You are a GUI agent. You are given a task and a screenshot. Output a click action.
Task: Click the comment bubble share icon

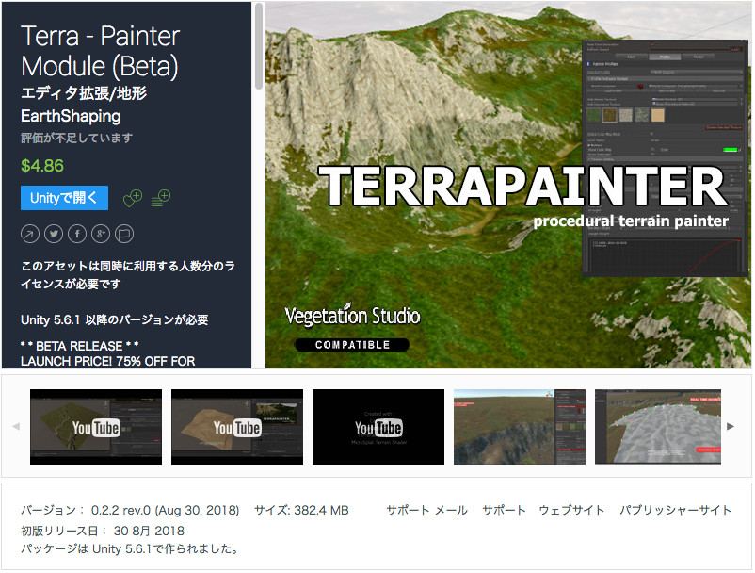pyautogui.click(x=124, y=235)
